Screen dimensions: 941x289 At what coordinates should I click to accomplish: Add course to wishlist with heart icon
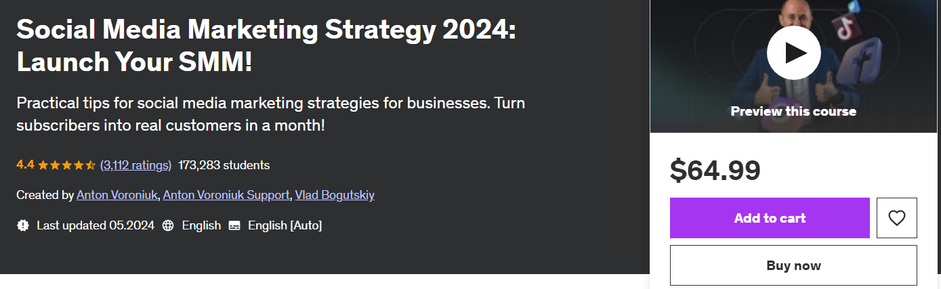[x=896, y=218]
